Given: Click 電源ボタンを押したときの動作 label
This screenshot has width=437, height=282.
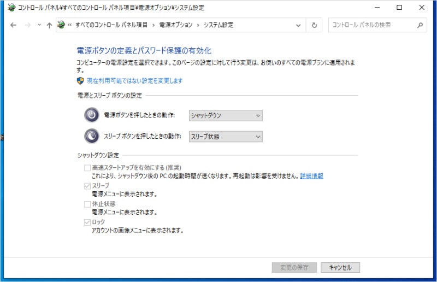Looking at the screenshot, I should tap(139, 115).
